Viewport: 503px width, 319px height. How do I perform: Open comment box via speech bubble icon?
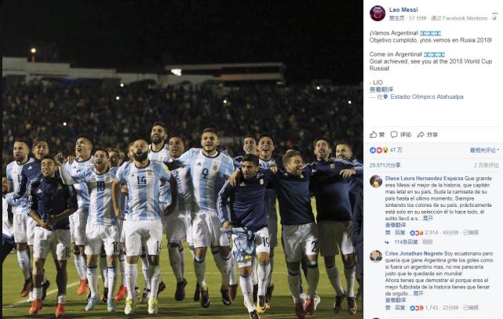[x=401, y=135]
